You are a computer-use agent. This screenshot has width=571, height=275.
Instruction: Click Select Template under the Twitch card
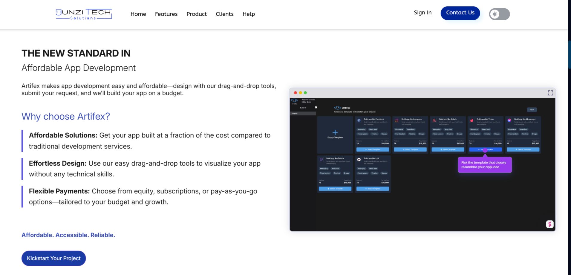pyautogui.click(x=335, y=189)
